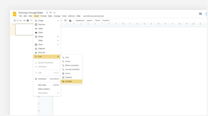The height and width of the screenshot is (116, 208).
Task: Click the move to folder icon
Action: click(51, 13)
